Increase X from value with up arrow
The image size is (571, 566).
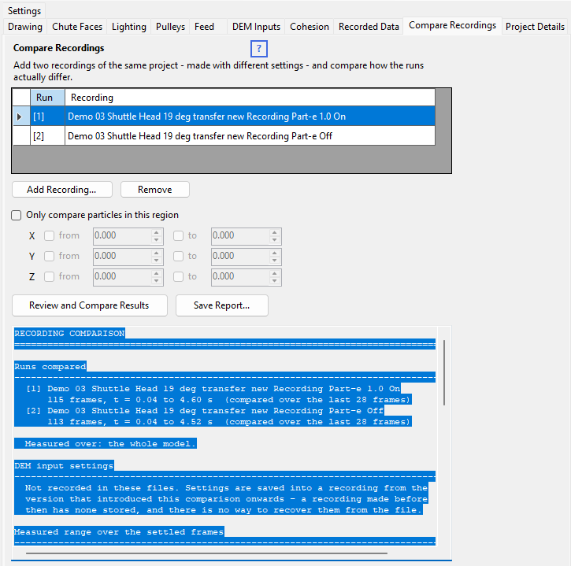(157, 232)
